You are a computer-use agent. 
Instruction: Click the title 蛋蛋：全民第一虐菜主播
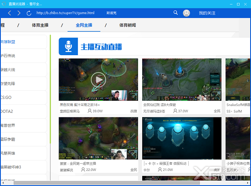pos(78,163)
